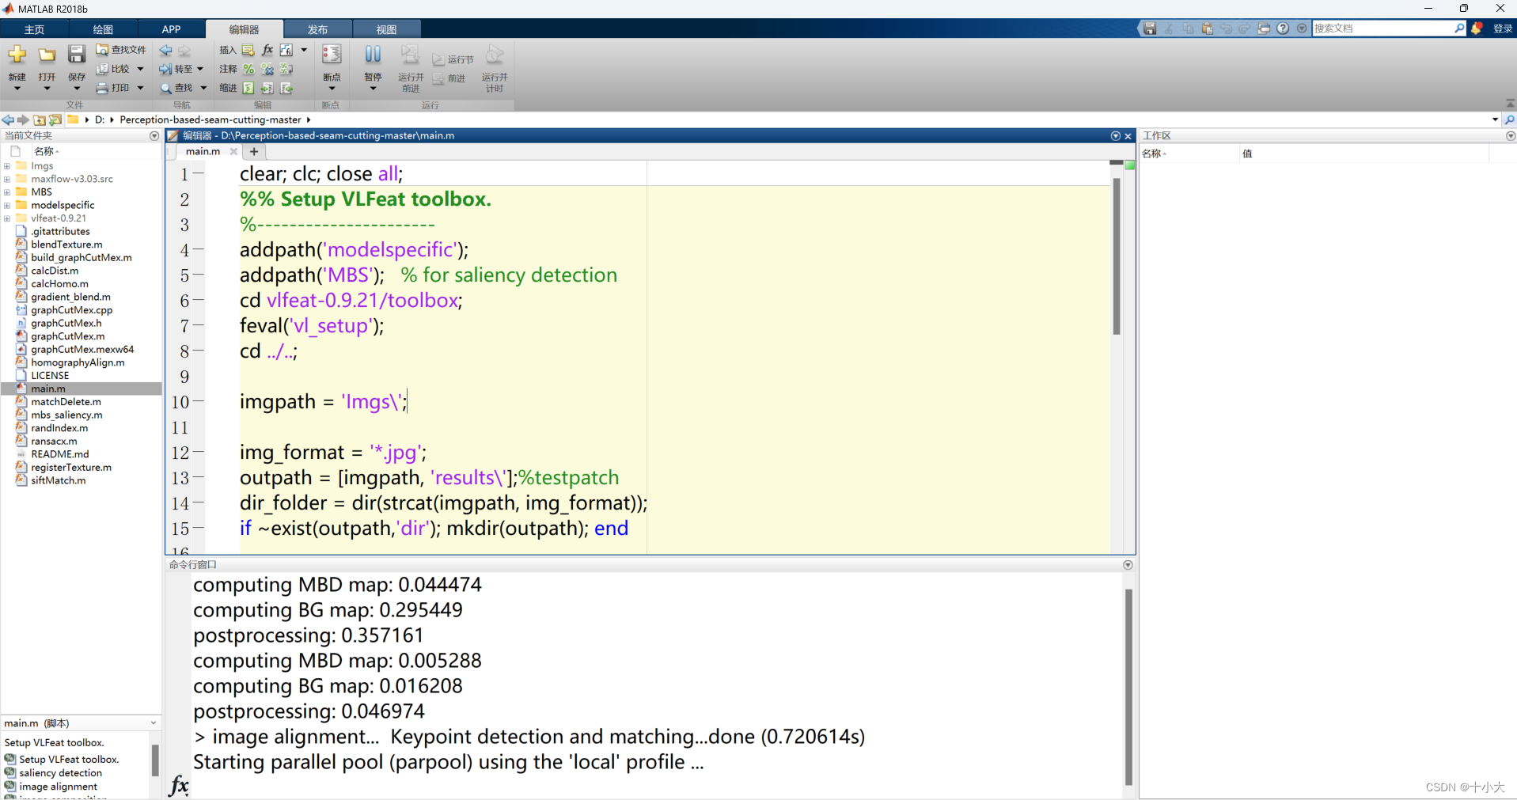Switch to the 主页 ribbon tab

[x=34, y=29]
